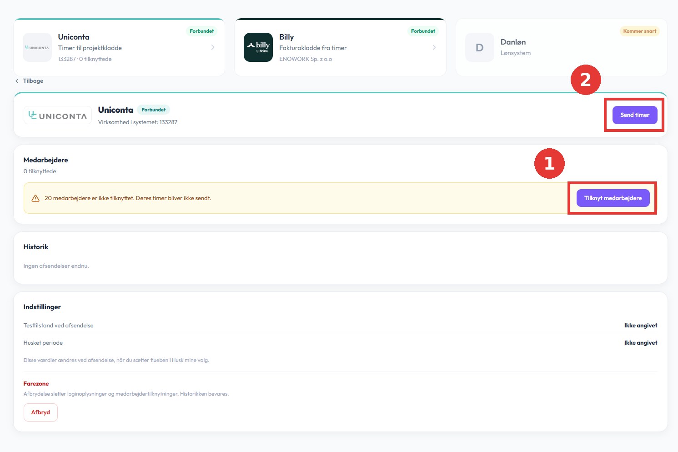Click the Uniconta logo in top card

click(x=37, y=47)
